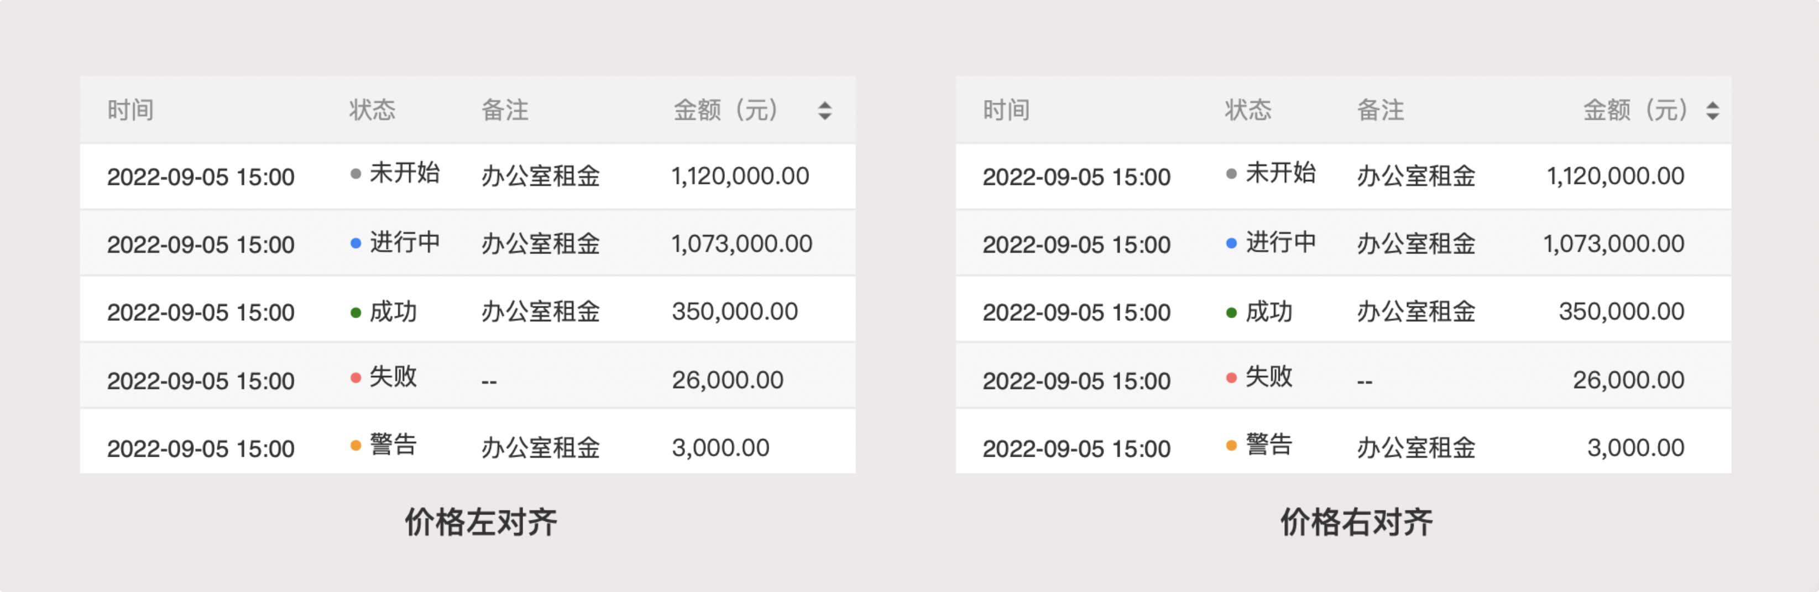This screenshot has height=592, width=1819.
Task: Click the 金额（元）header text in the 价格右对齐 table
Action: click(1635, 110)
